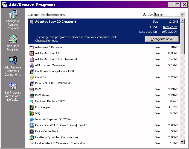
Task: Click the Add/Remove Programs title bar icon
Action: [5, 5]
